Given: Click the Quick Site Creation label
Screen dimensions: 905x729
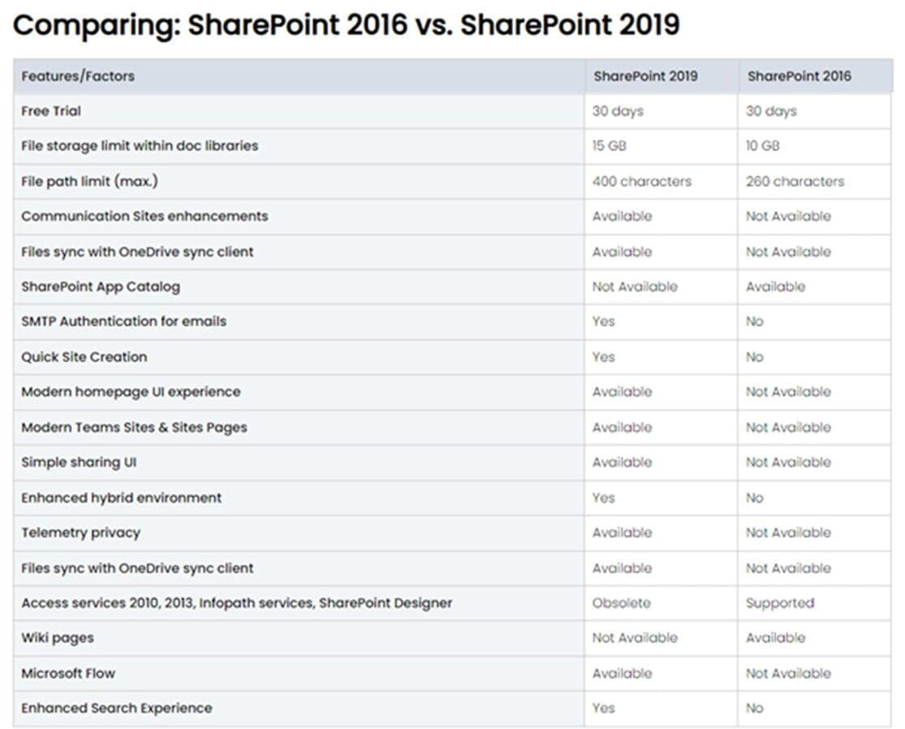Looking at the screenshot, I should [x=84, y=356].
